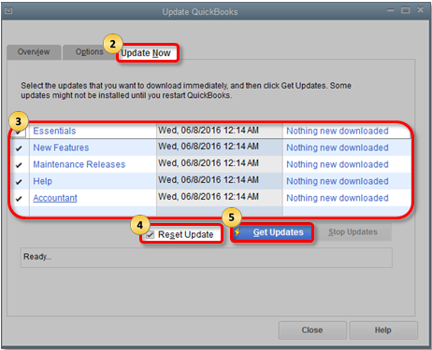Click the Get Updates button

(272, 232)
